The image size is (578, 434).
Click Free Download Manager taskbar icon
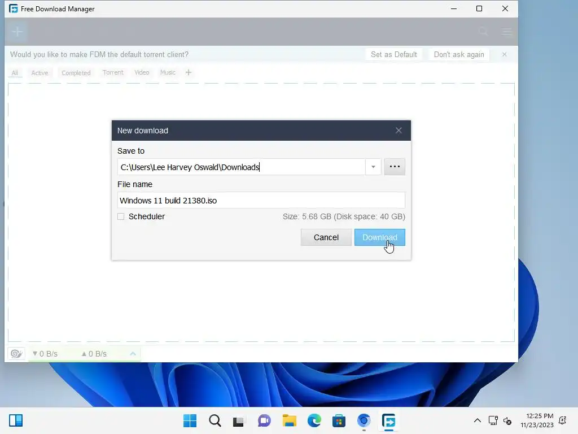point(388,420)
